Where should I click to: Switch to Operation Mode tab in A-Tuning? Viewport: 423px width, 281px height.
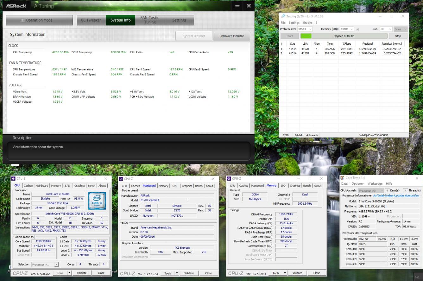(x=39, y=20)
